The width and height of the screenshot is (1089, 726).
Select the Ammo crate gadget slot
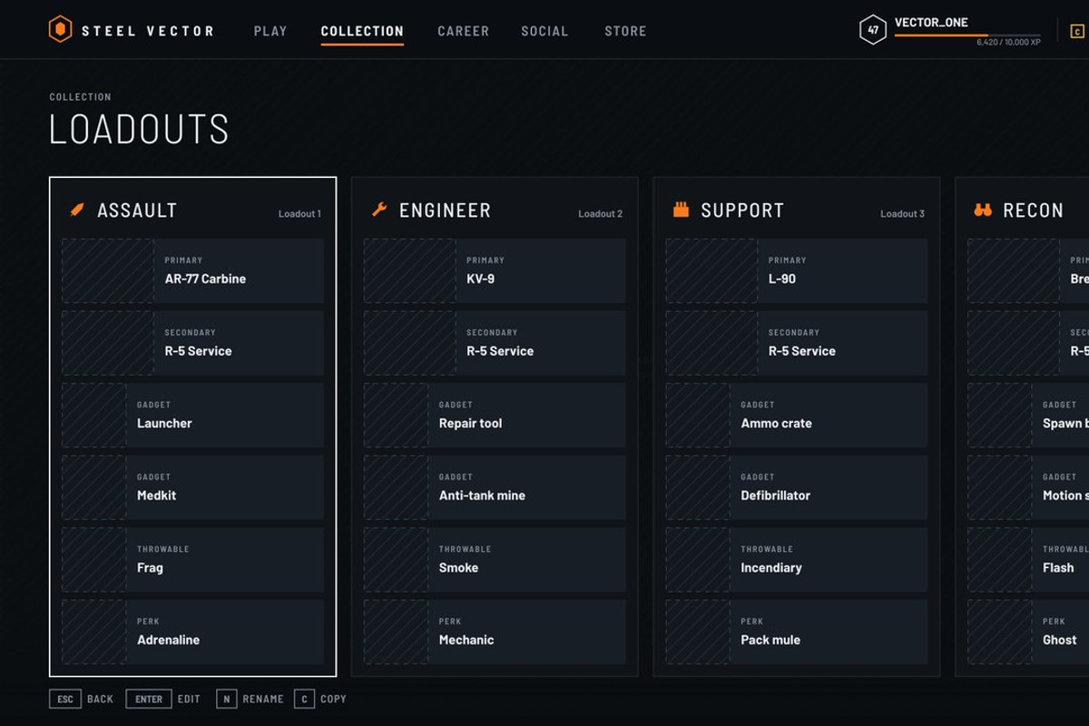[797, 416]
